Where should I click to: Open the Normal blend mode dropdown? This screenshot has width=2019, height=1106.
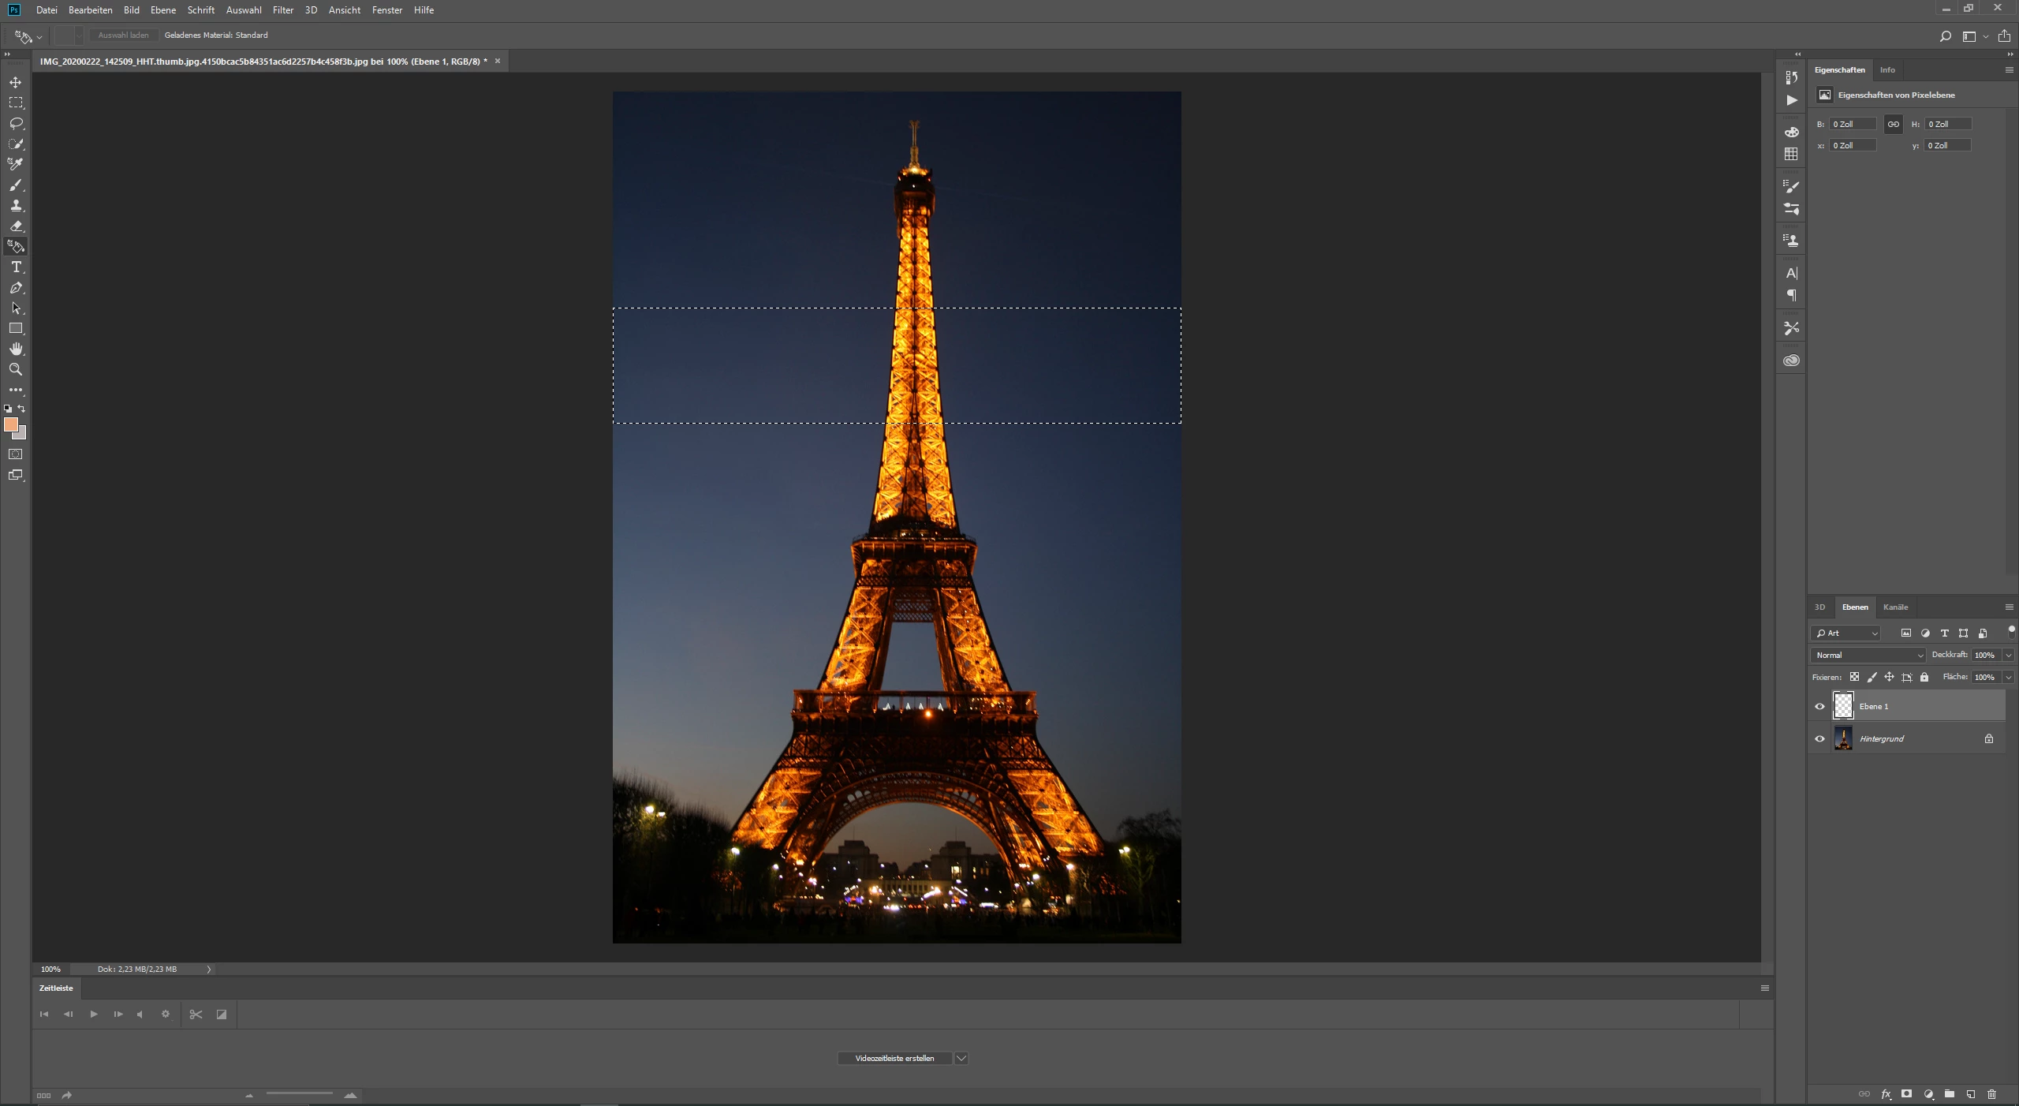coord(1868,655)
